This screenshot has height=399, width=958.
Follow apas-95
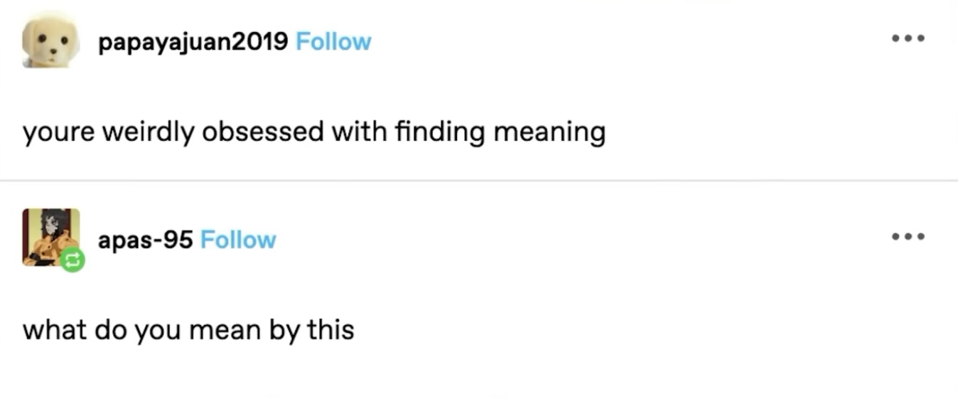click(238, 240)
